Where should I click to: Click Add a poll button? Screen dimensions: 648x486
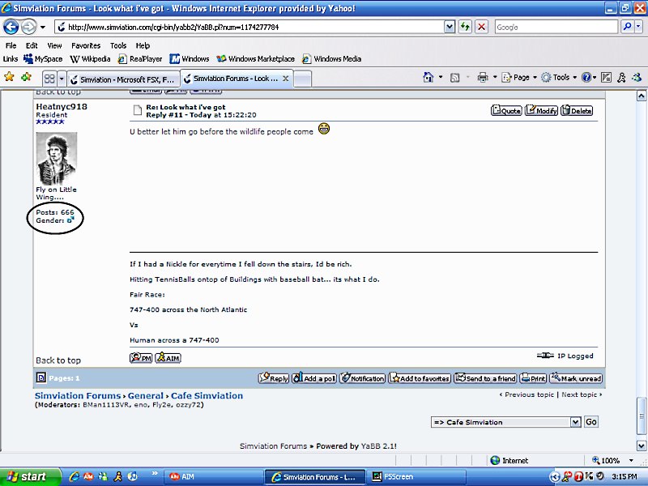(x=314, y=378)
